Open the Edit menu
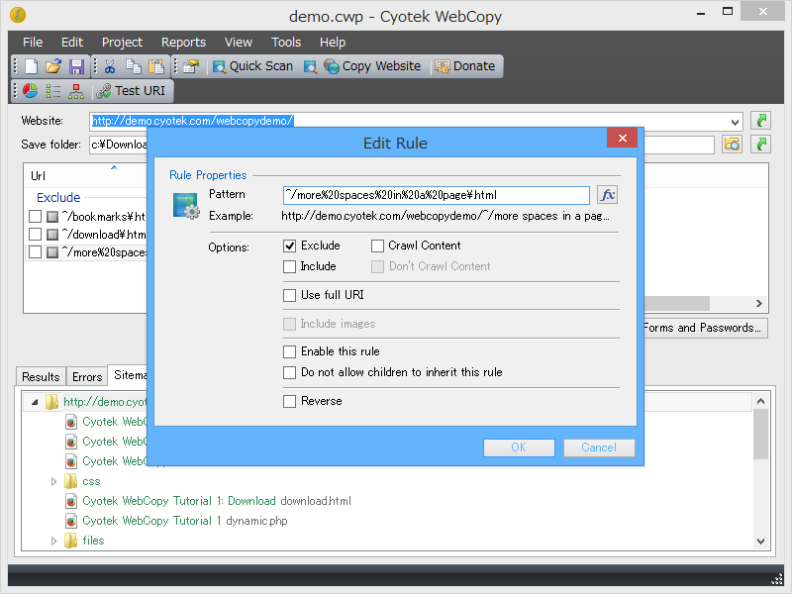Screen dimensions: 792x594 coord(71,43)
